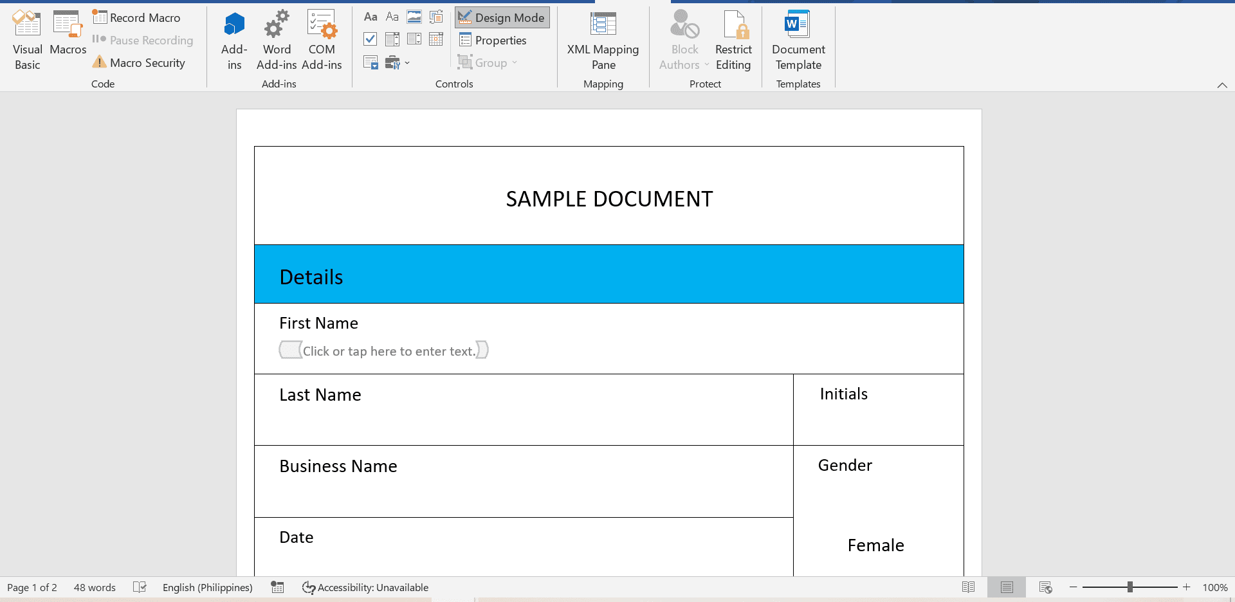Click the Last Name label
The width and height of the screenshot is (1235, 602).
coord(320,394)
